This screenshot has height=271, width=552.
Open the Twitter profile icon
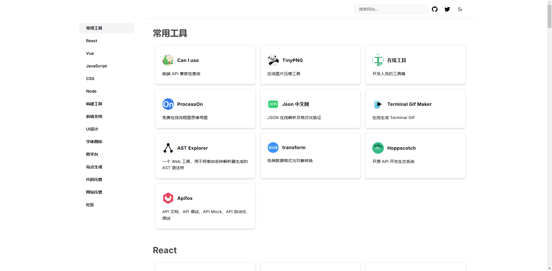point(447,9)
